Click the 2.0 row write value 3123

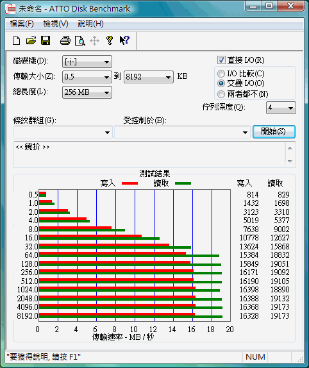[x=251, y=212]
